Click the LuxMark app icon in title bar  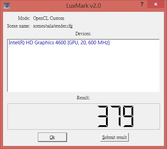[7, 6]
